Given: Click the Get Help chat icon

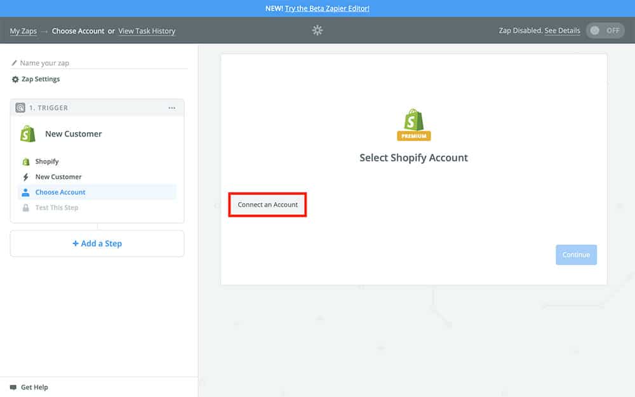Looking at the screenshot, I should [13, 387].
